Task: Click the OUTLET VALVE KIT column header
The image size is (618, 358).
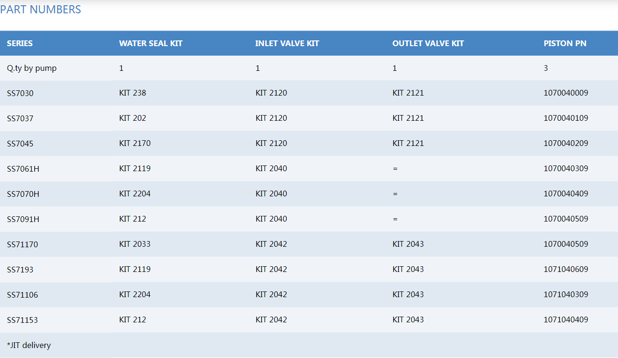Action: pos(428,43)
